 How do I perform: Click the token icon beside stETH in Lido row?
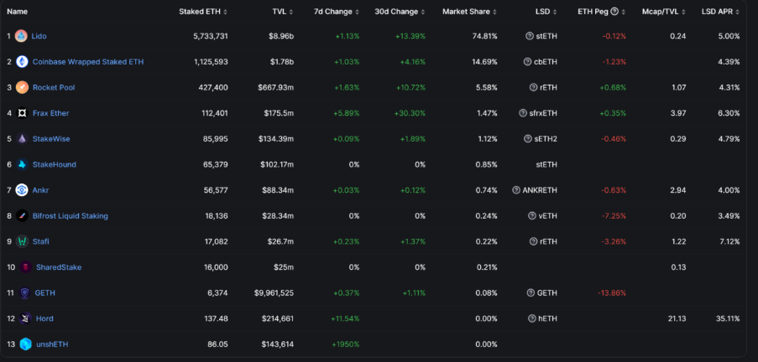(530, 36)
